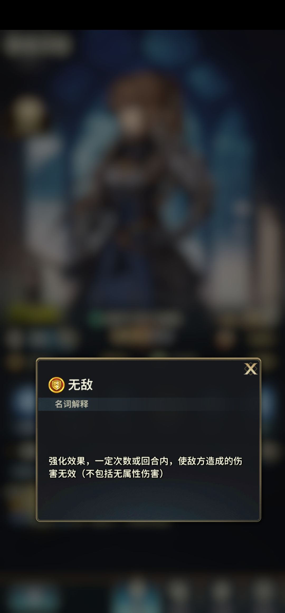Tap the 强化效果 description line
Screen dimensions: 285x613
(x=145, y=461)
